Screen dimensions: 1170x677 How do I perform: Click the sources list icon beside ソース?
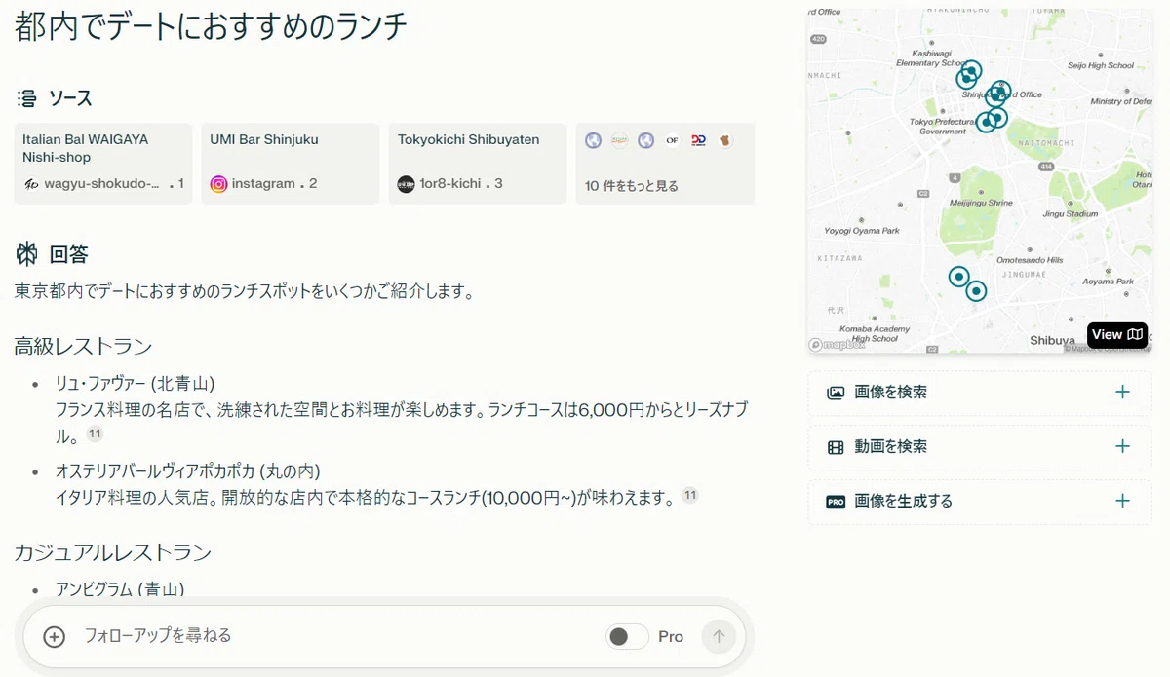(26, 98)
